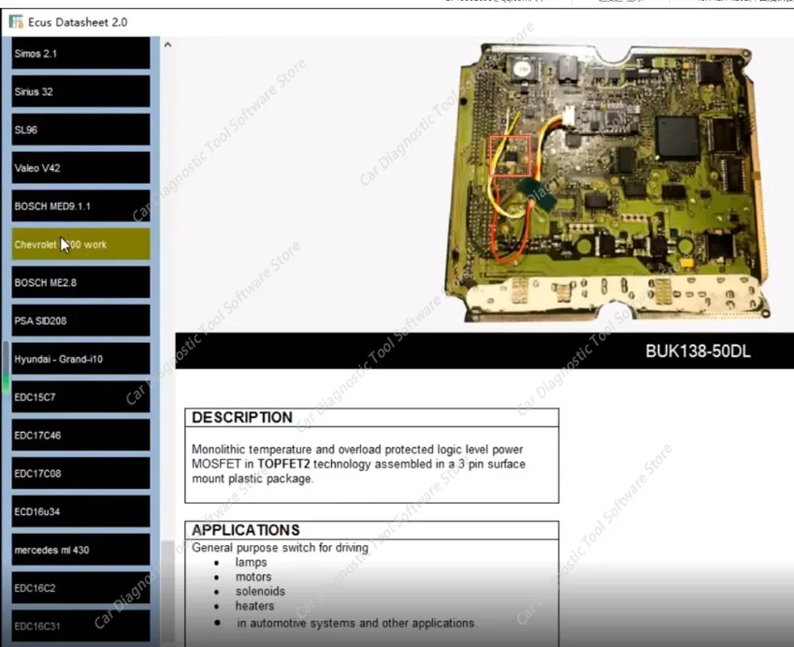Select BOSCH ME2.8 ECU

click(81, 282)
